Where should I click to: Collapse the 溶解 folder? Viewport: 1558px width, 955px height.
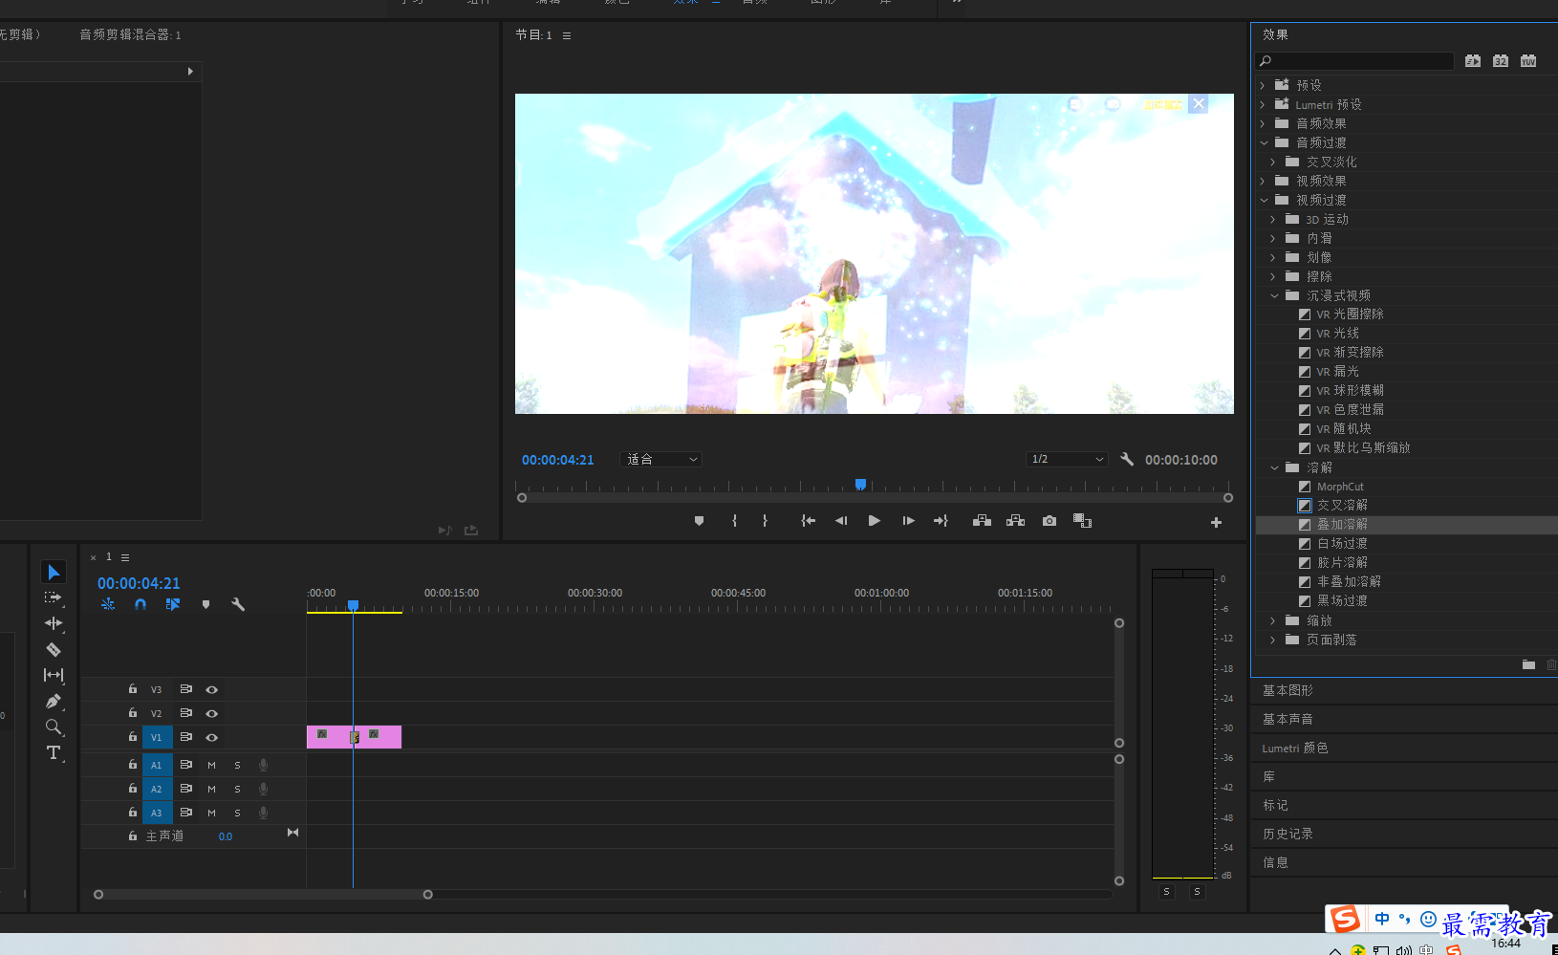click(x=1274, y=467)
